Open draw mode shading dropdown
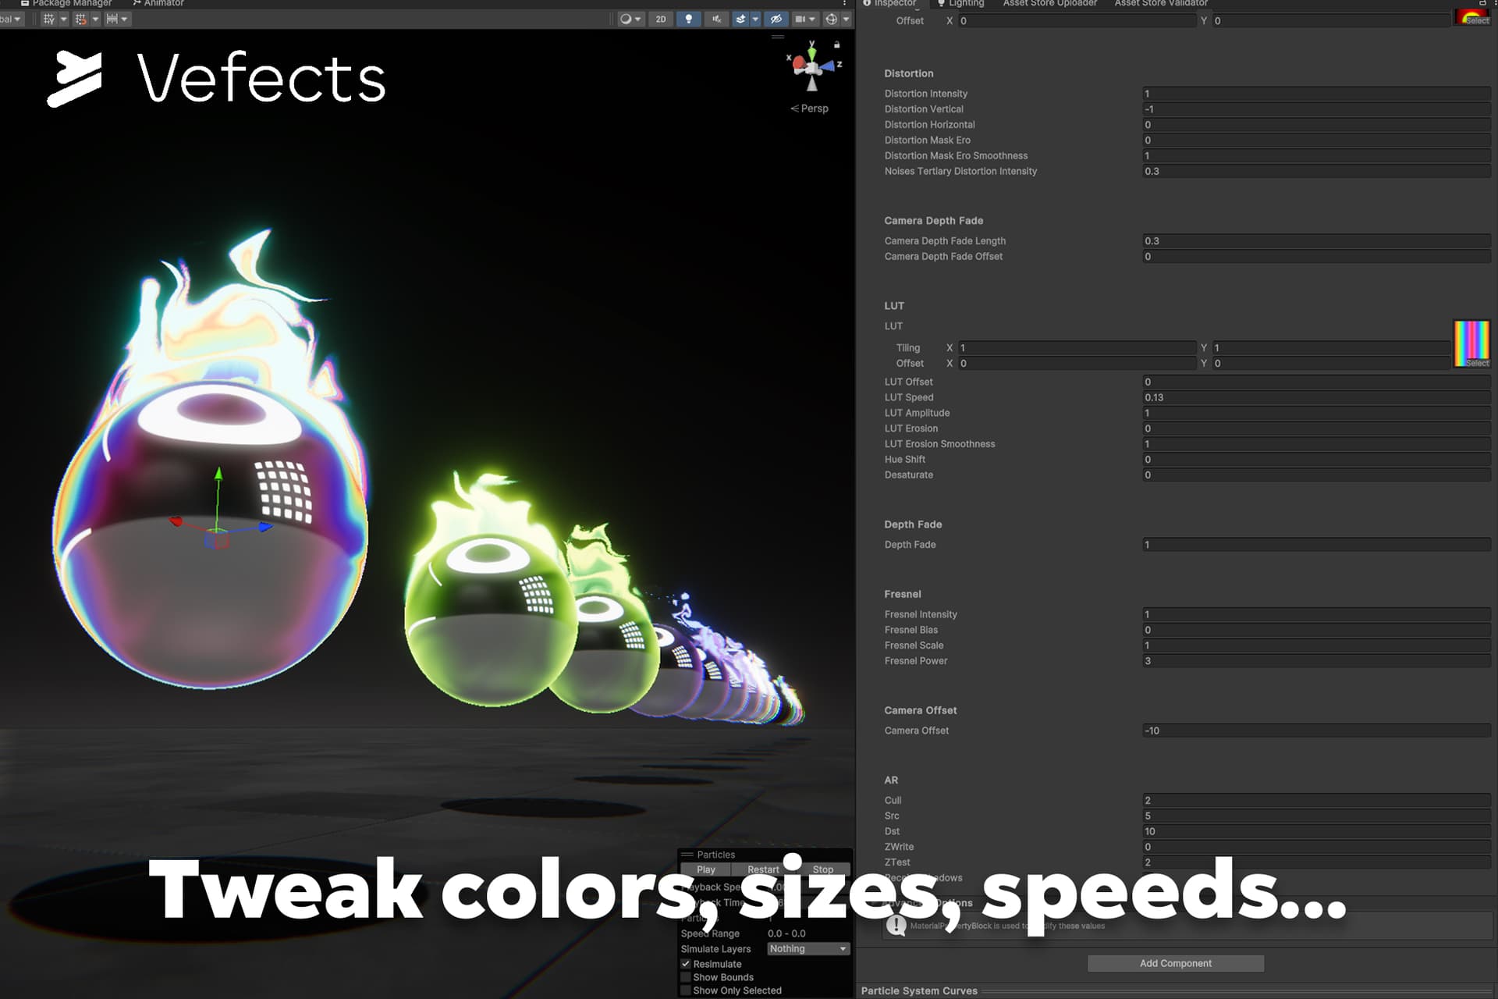Screen dimensions: 1498x999 629,20
